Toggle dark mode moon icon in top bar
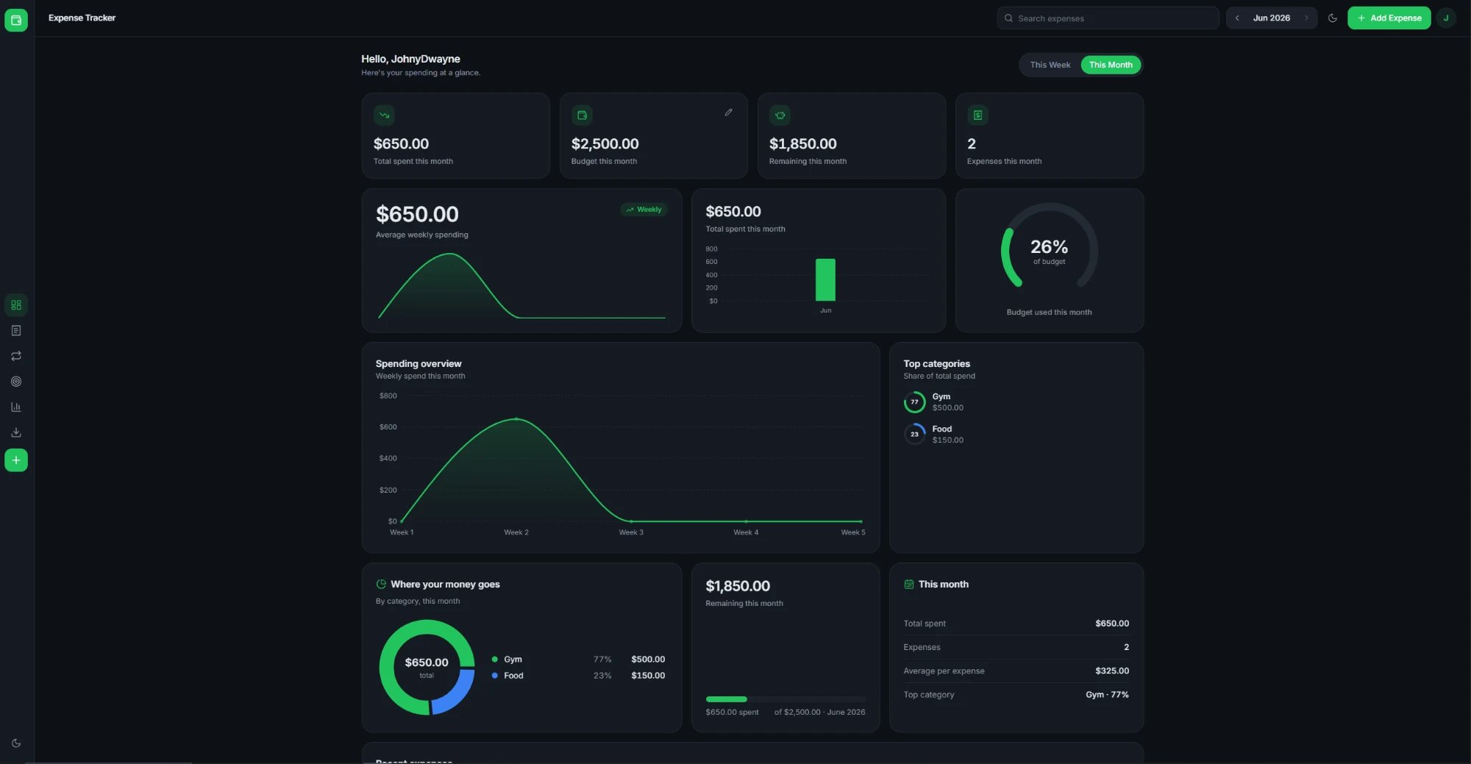Viewport: 1471px width, 764px height. pyautogui.click(x=1332, y=18)
